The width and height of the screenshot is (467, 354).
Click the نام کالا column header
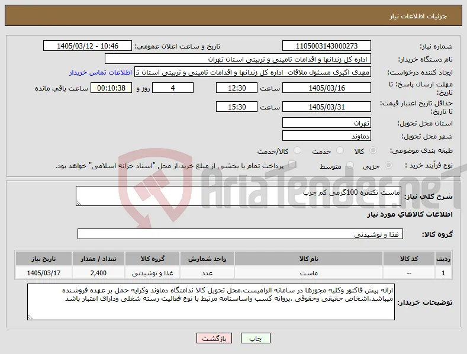[308, 259]
